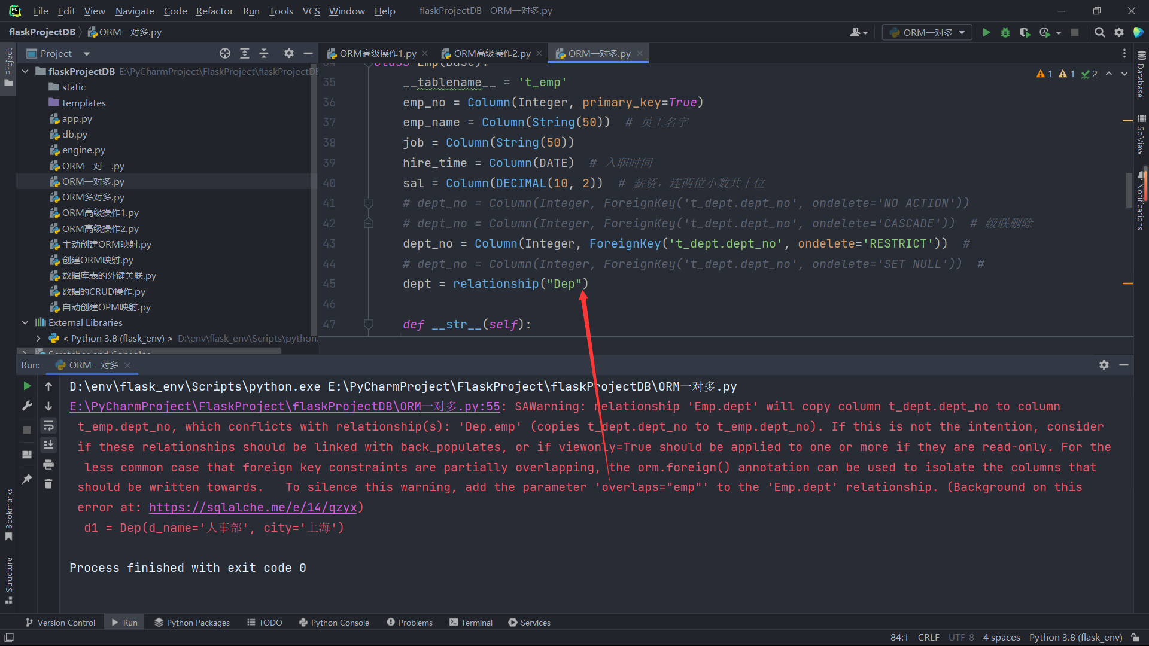Open the Bookmarks side panel
The height and width of the screenshot is (646, 1149).
tap(8, 514)
